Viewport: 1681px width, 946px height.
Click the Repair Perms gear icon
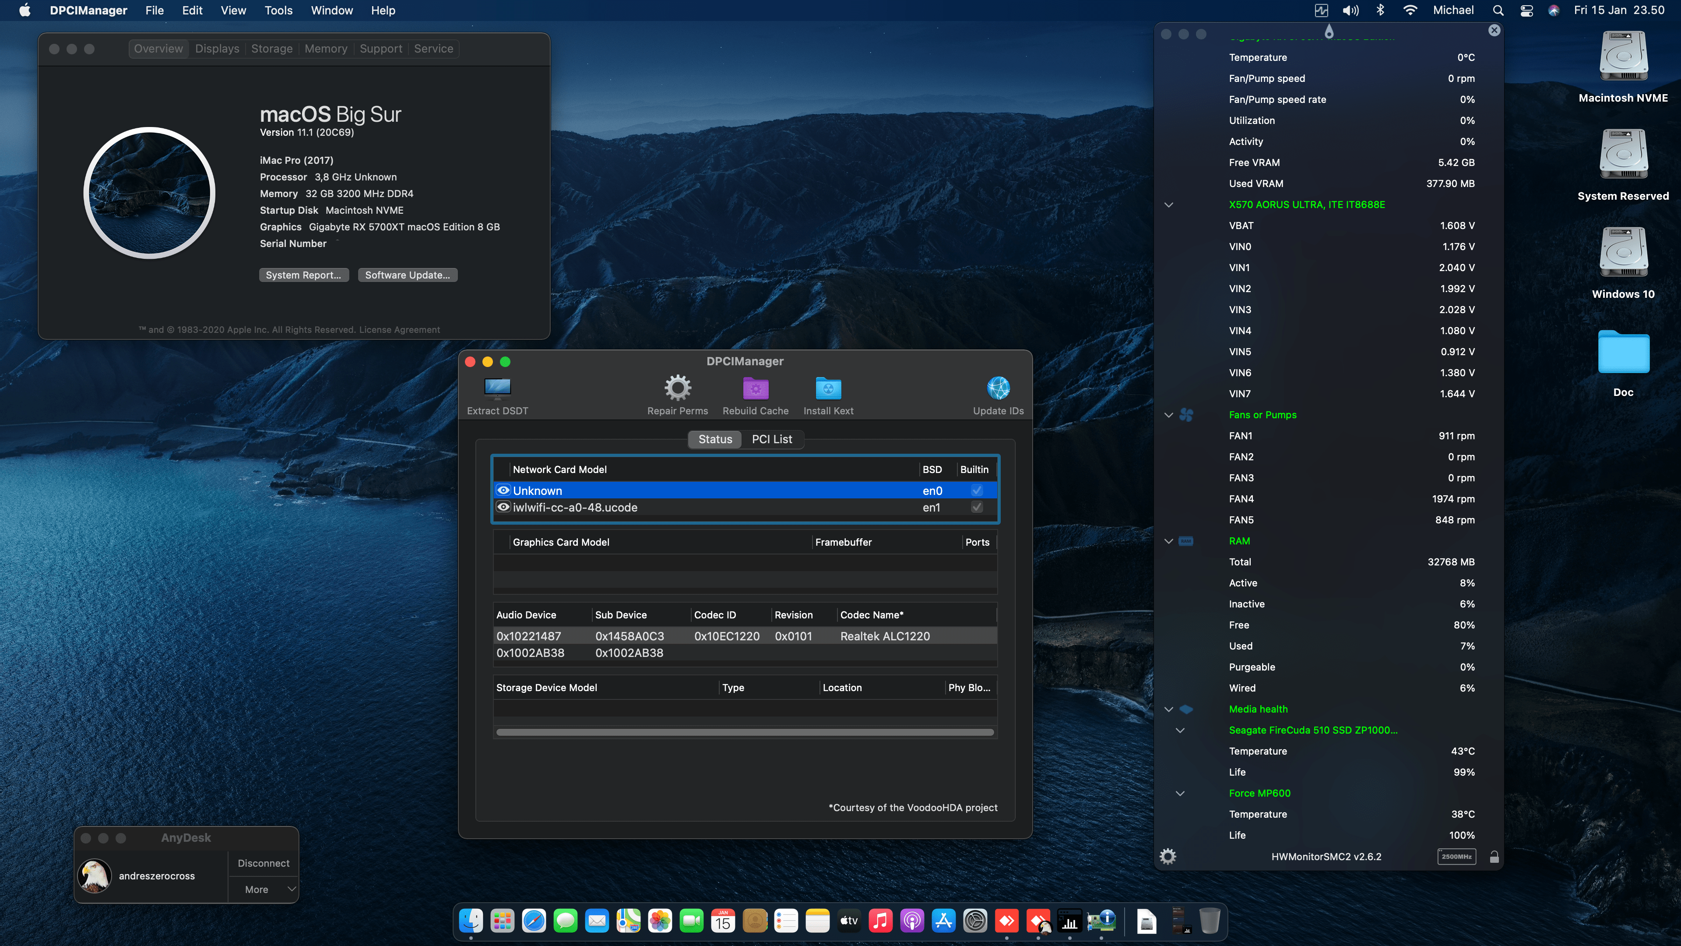pyautogui.click(x=677, y=388)
